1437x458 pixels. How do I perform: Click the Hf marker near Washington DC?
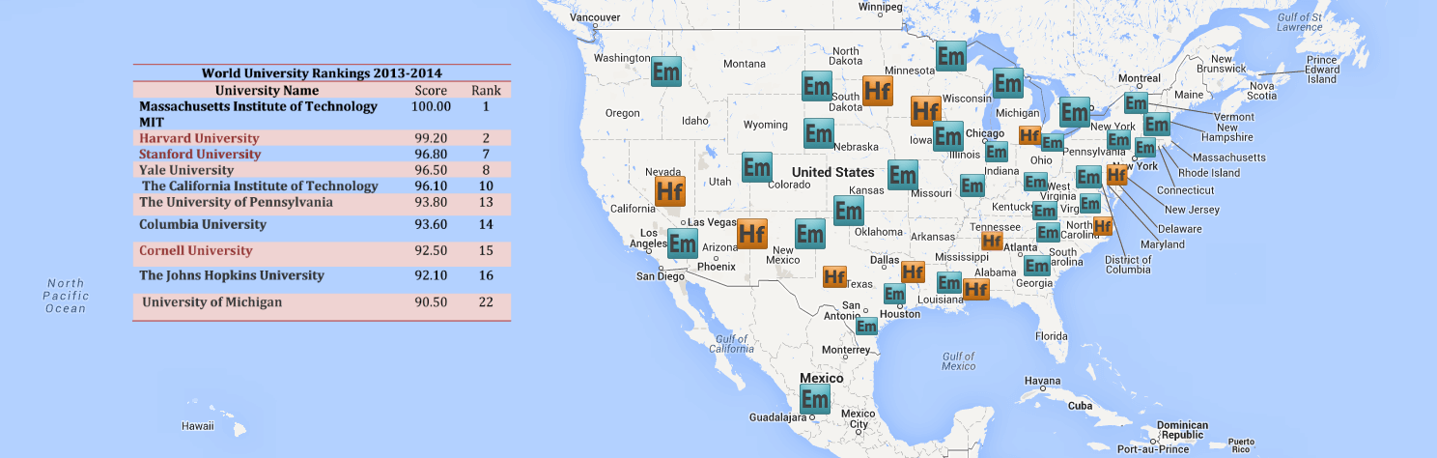pyautogui.click(x=1116, y=175)
